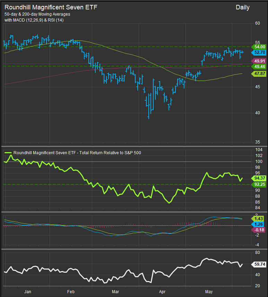Click the 40 price axis label
This screenshot has width=268, height=297.
click(x=257, y=113)
